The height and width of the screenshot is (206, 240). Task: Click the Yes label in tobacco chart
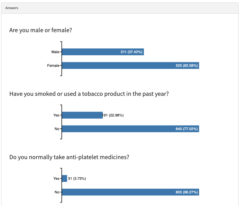56,115
